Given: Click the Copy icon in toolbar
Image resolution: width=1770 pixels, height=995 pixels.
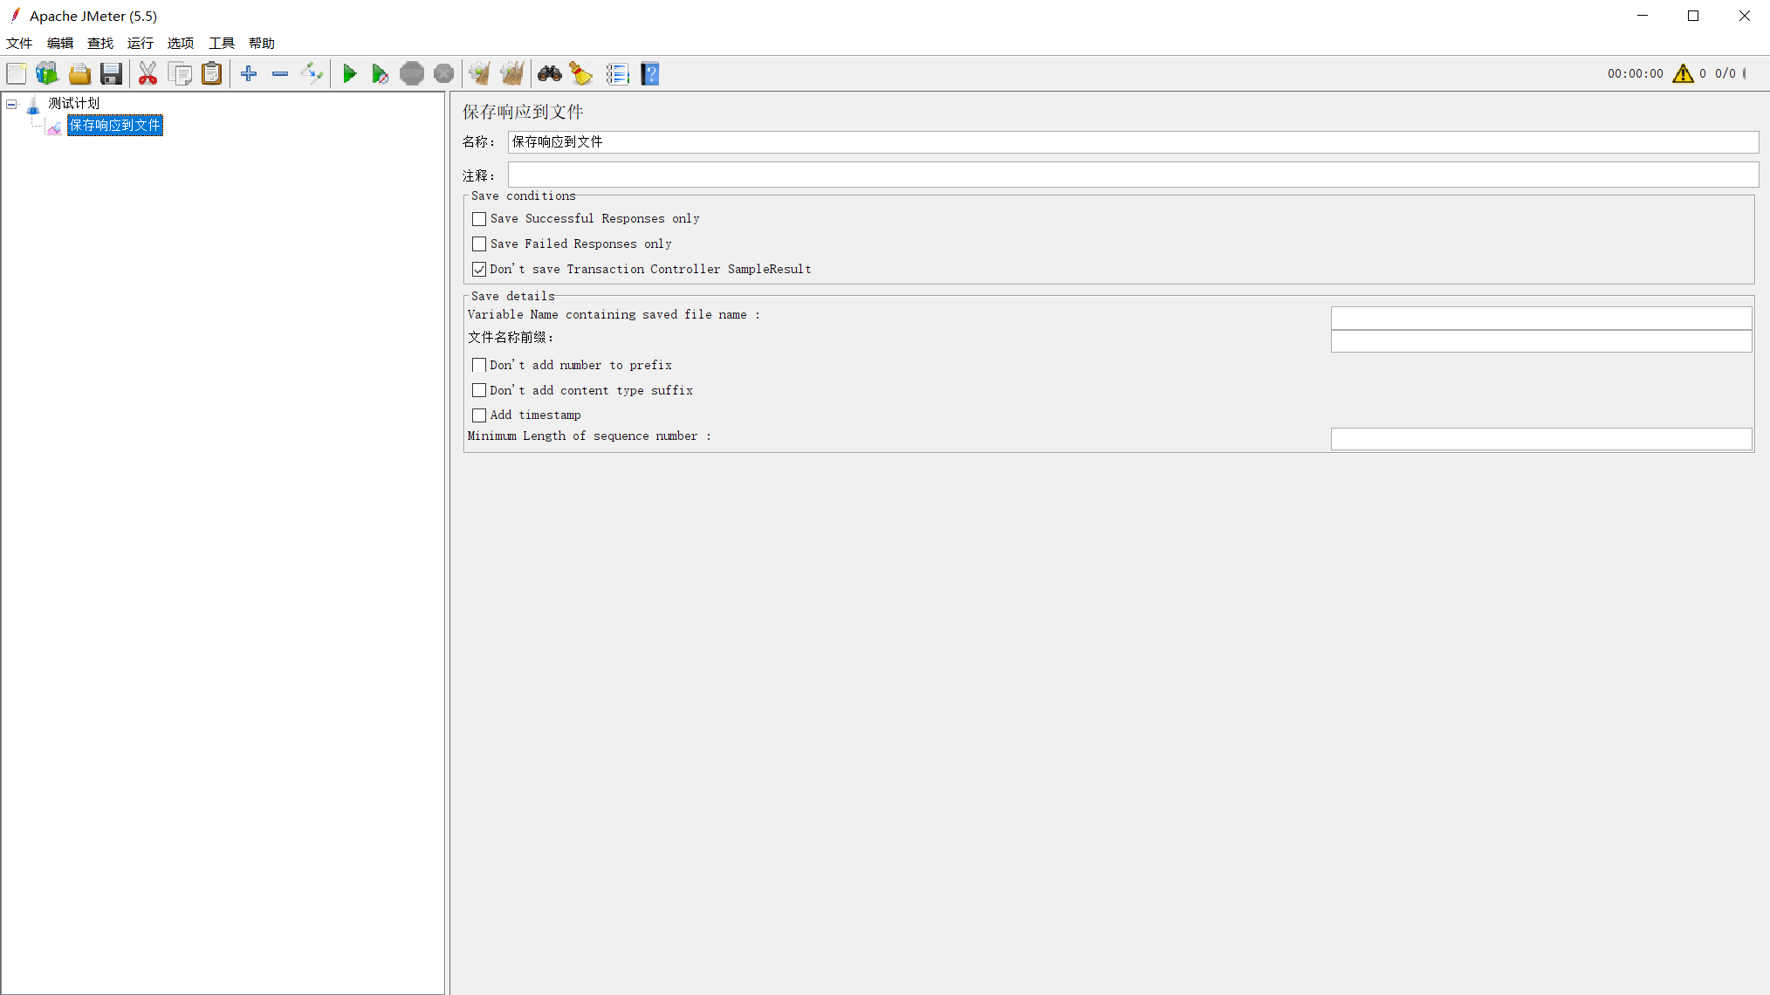Looking at the screenshot, I should click(181, 74).
